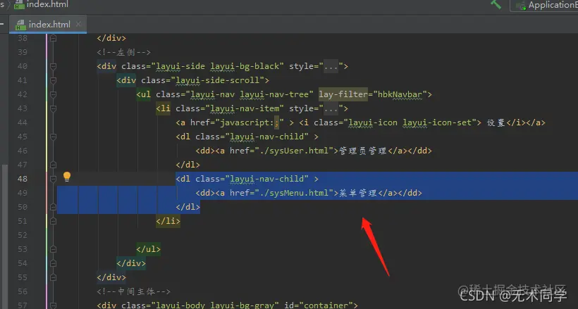
Task: Collapse the fold marker on line 54
Action: tap(53, 263)
